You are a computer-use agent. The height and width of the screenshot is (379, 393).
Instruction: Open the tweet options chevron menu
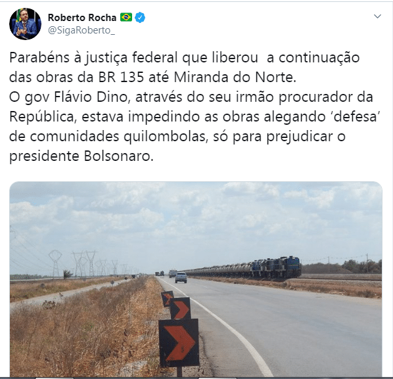click(377, 16)
